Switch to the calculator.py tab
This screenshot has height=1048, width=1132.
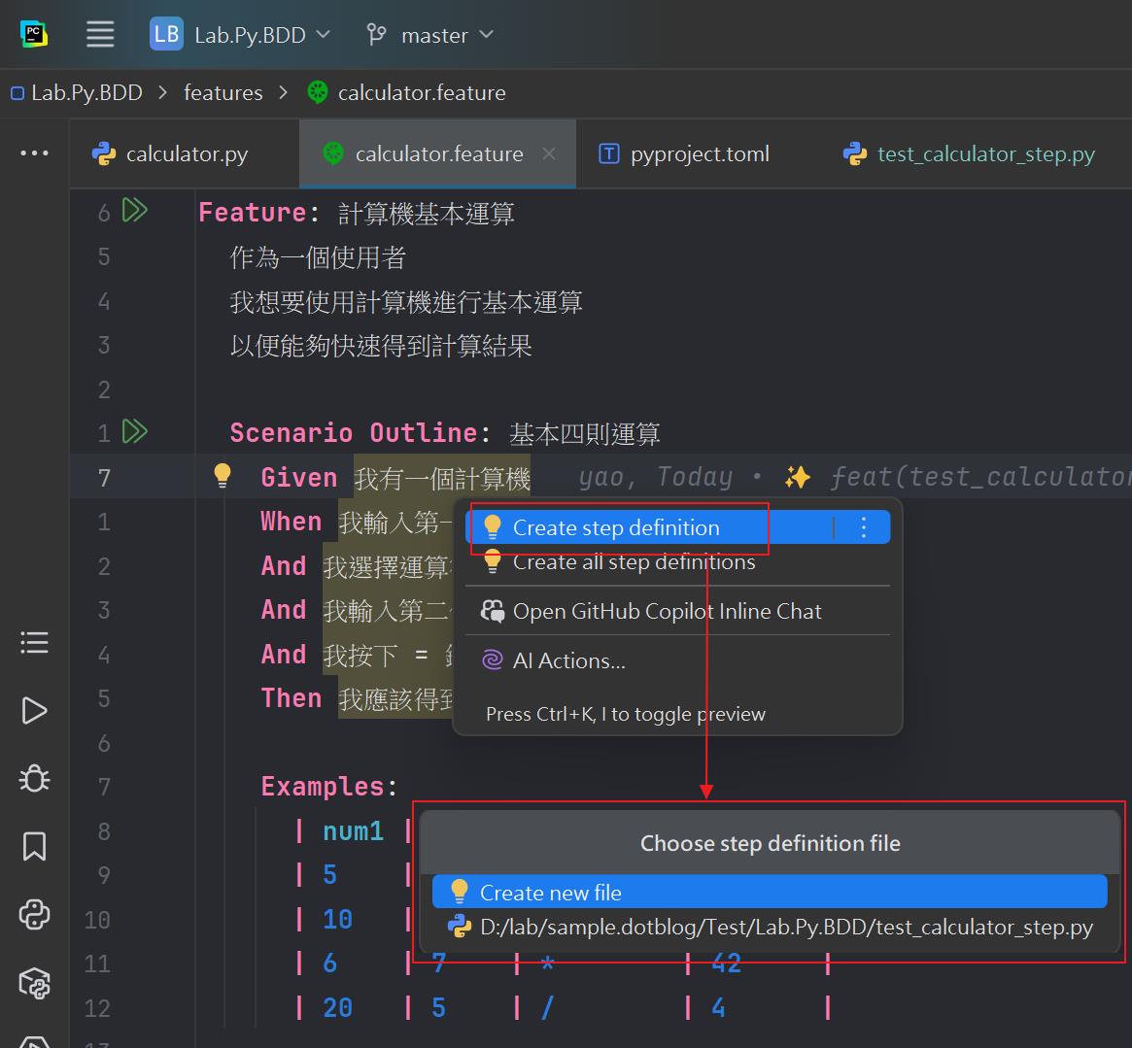[171, 154]
